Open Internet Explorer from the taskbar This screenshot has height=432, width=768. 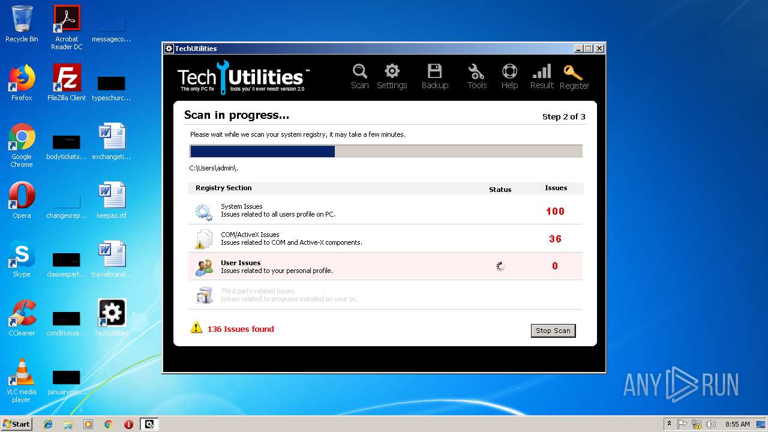click(x=48, y=424)
